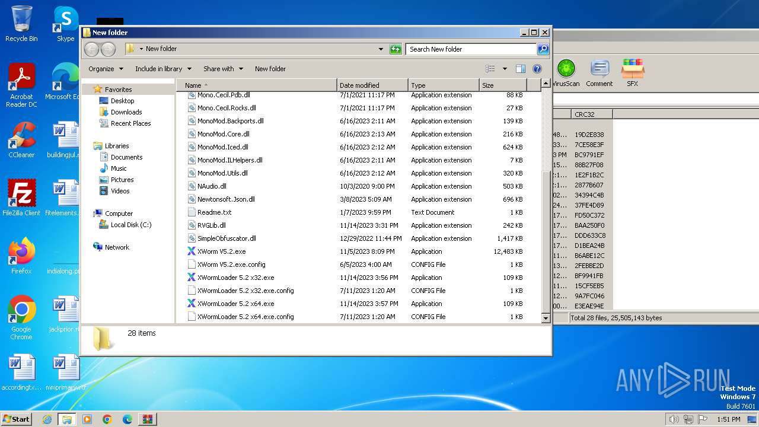This screenshot has width=759, height=427.
Task: Open the Recycle Bin desktop icon
Action: click(21, 24)
